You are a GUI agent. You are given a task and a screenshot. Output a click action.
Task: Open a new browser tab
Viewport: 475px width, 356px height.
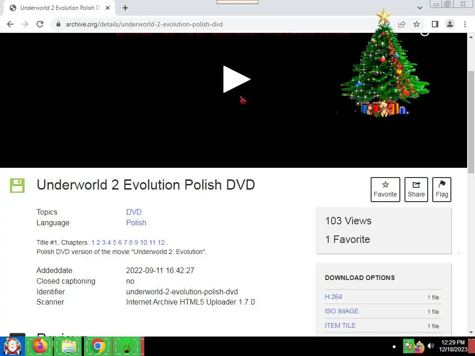click(125, 8)
